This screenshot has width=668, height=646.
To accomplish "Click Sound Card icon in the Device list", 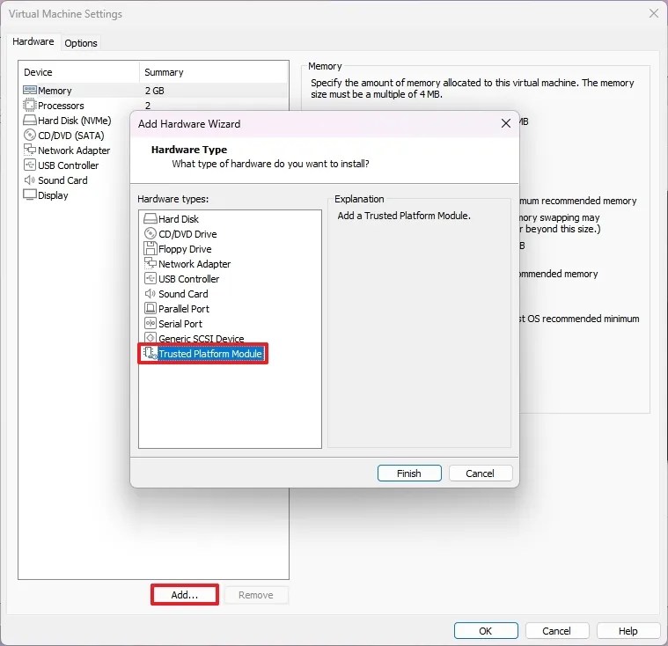I will [x=29, y=180].
